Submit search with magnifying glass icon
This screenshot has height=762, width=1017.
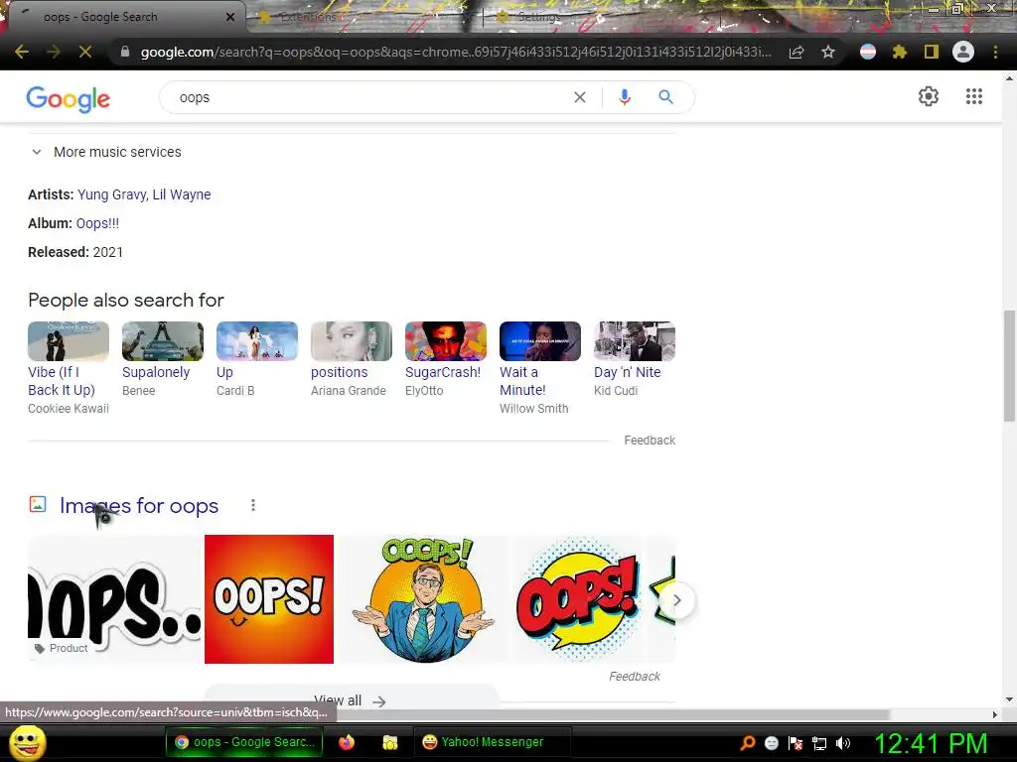[665, 97]
